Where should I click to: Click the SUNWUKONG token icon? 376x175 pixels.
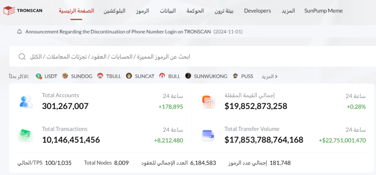point(188,76)
